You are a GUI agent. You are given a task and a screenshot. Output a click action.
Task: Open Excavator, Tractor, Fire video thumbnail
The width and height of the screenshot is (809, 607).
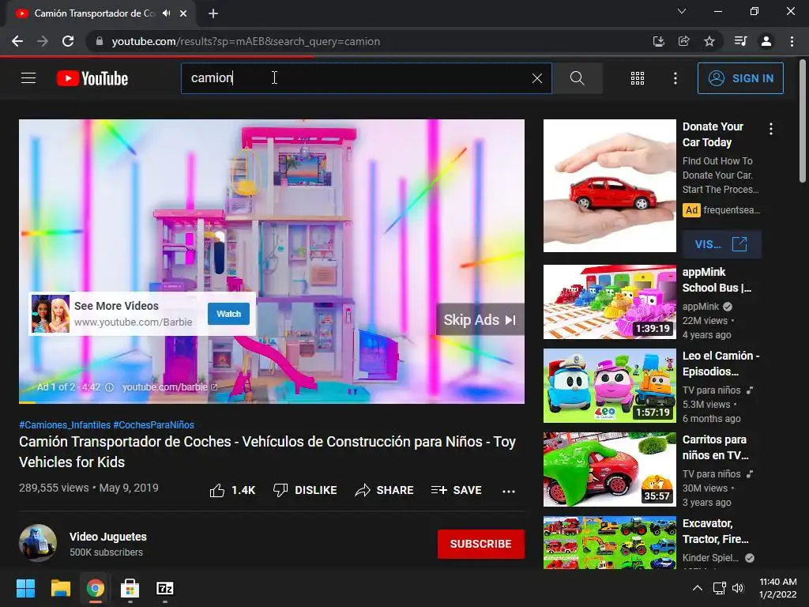point(610,542)
